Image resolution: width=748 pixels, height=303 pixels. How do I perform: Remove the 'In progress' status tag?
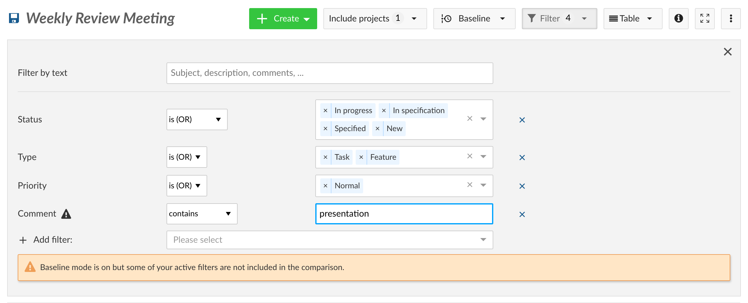click(325, 111)
